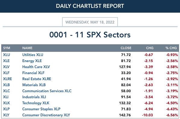Open the XLRE symbol link
Image resolution: width=180 pixels, height=119 pixels.
click(8, 79)
